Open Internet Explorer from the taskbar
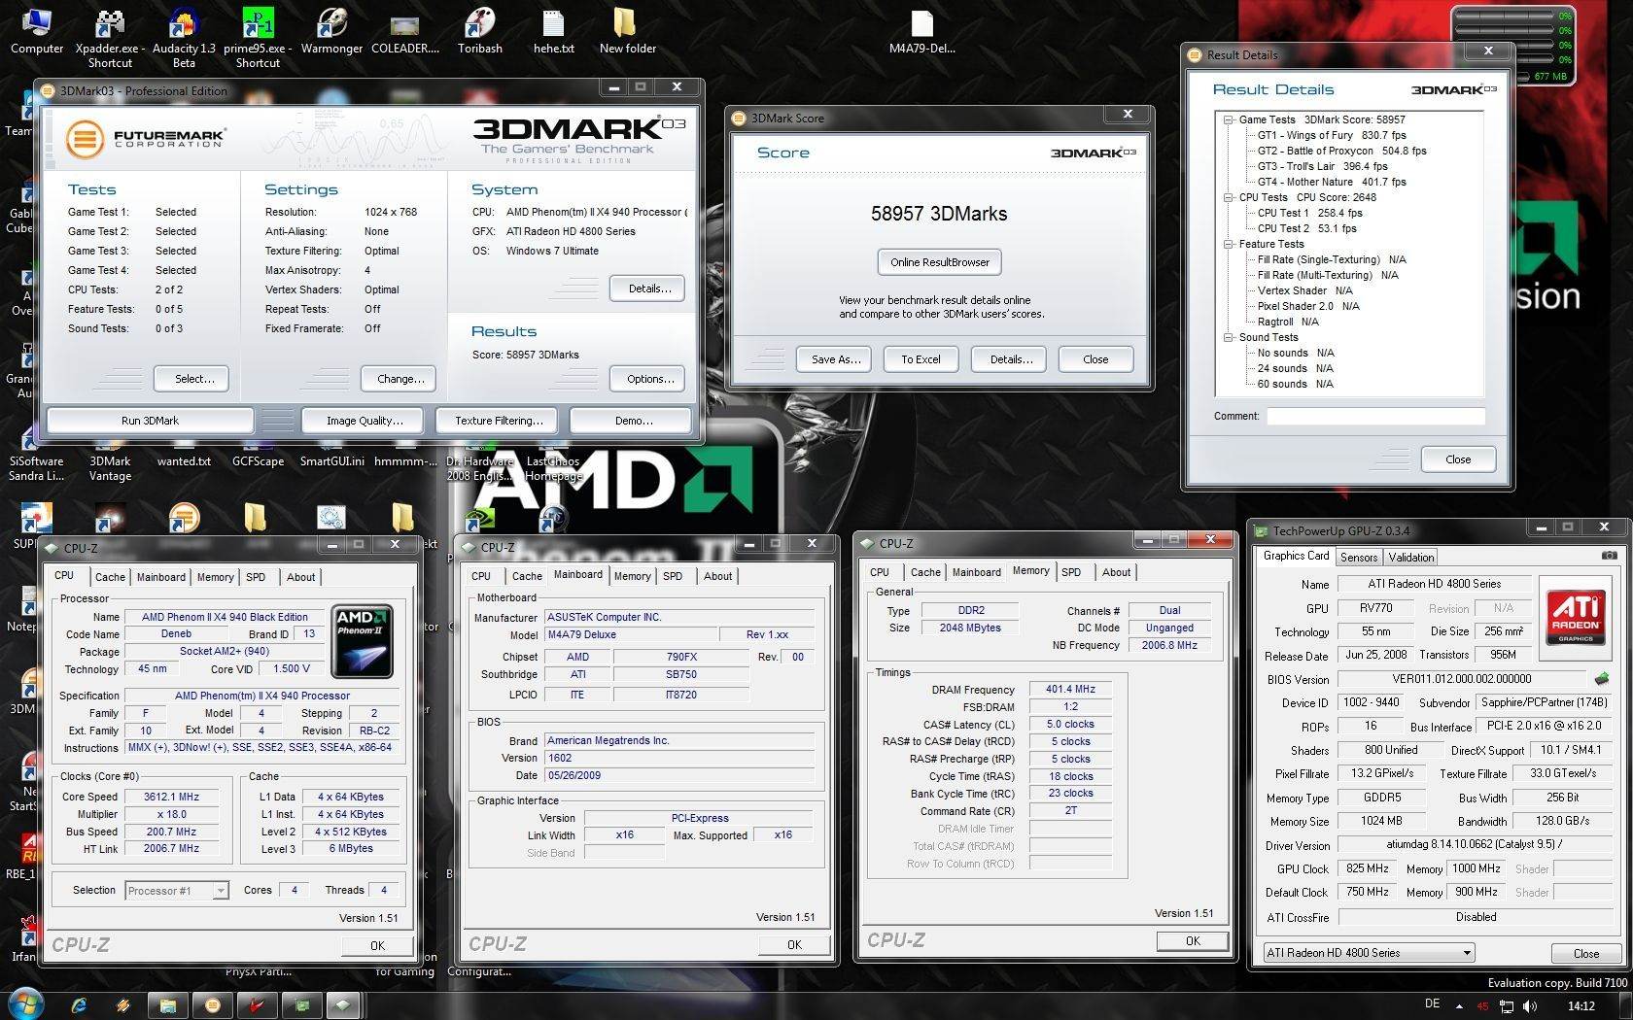 point(79,1004)
